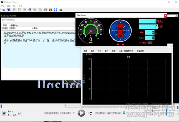Skip back with 10 个文件 button
Screen dimensions: 179x122
tap(52, 113)
